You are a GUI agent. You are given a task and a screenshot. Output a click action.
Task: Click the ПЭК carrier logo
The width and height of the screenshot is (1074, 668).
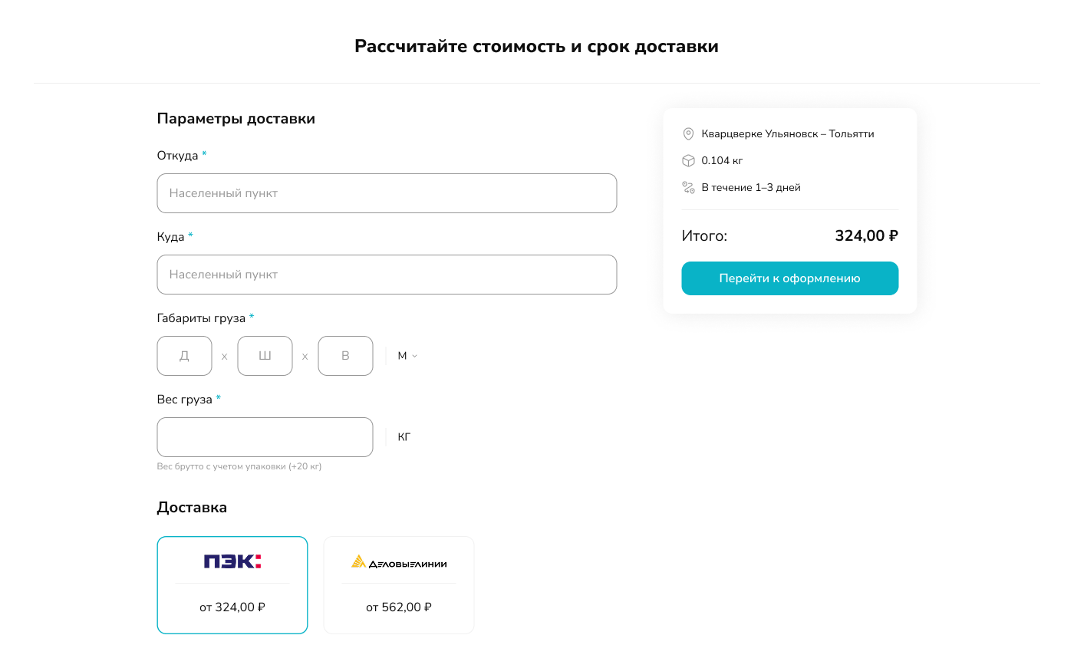point(232,561)
